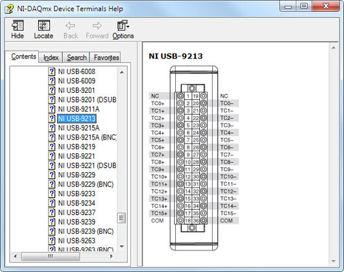This screenshot has width=344, height=272.
Task: Click the help icon beside NI USB-6008
Action: 51,71
